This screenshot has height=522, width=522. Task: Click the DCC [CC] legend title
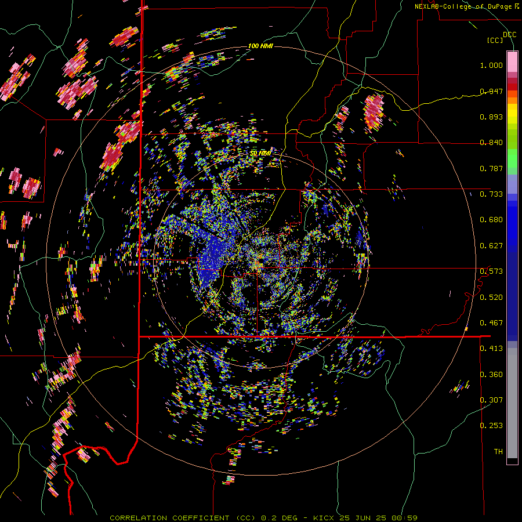(502, 37)
